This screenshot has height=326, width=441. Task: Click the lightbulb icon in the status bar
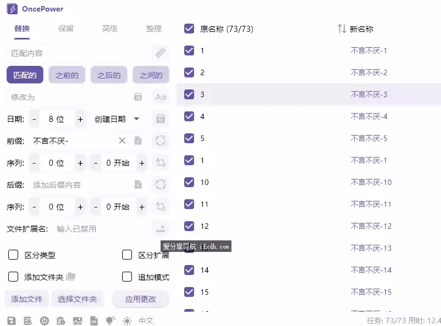(110, 321)
